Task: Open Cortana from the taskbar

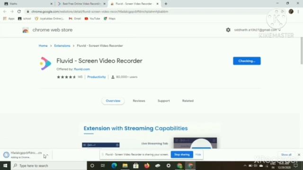Action: (92, 166)
